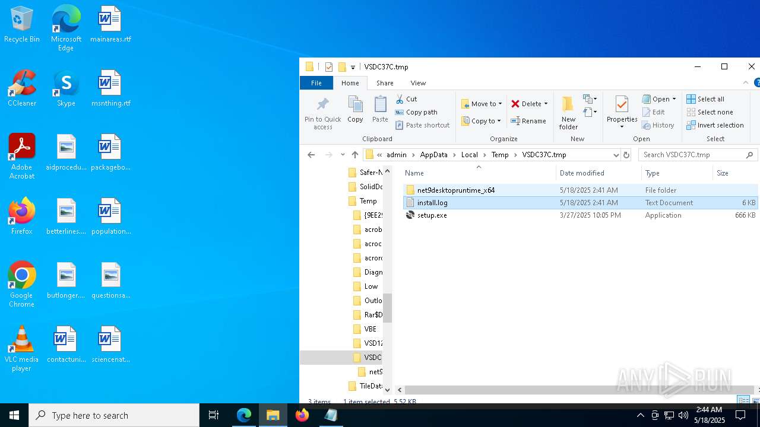This screenshot has width=760, height=427.
Task: Sort by the Type column header
Action: (x=677, y=173)
